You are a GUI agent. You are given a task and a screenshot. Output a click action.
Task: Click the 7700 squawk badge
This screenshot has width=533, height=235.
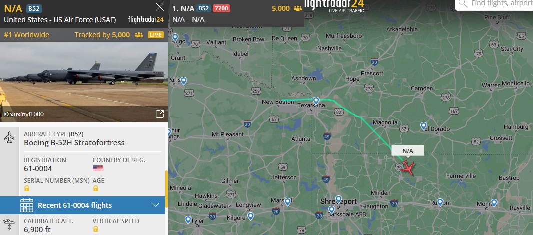coord(221,9)
